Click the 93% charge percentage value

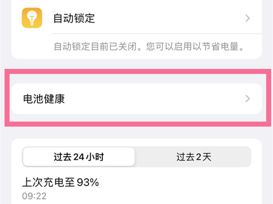click(x=87, y=183)
